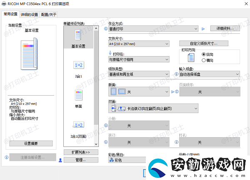Click the document preview thumbnail in 当前设置
Viewport: 250px width, 180px height.
tap(29, 54)
